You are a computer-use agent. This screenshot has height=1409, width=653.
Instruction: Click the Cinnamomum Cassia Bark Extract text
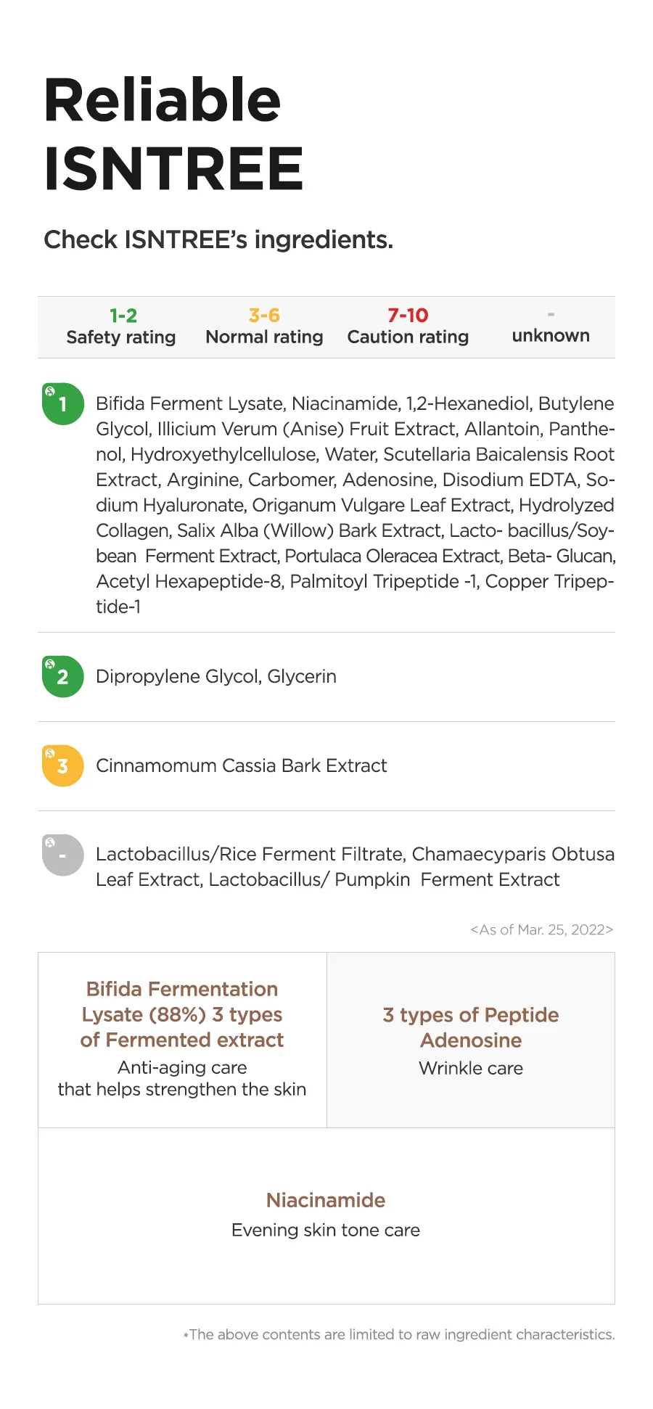pos(242,765)
